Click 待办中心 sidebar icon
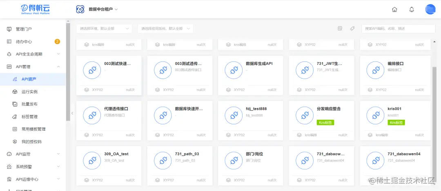The width and height of the screenshot is (441, 191). pos(9,42)
